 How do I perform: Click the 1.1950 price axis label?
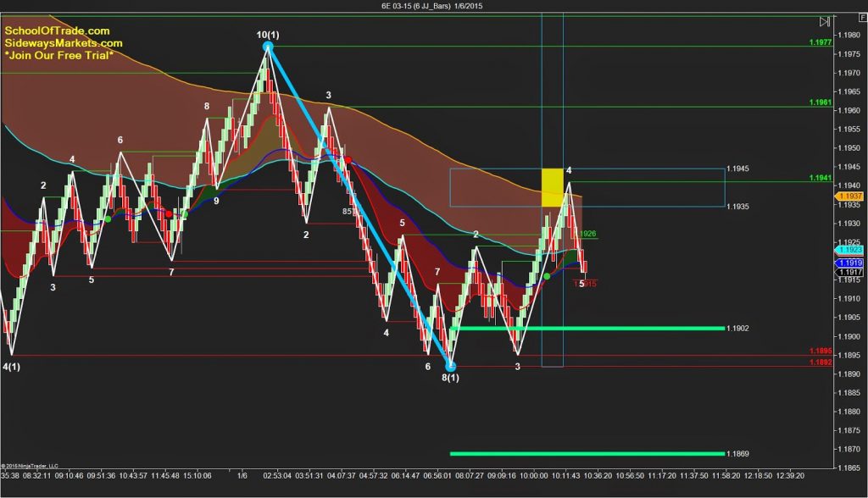(x=849, y=147)
